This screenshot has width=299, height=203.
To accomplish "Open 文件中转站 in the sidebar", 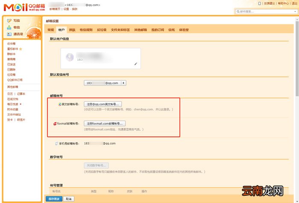I will [14, 115].
